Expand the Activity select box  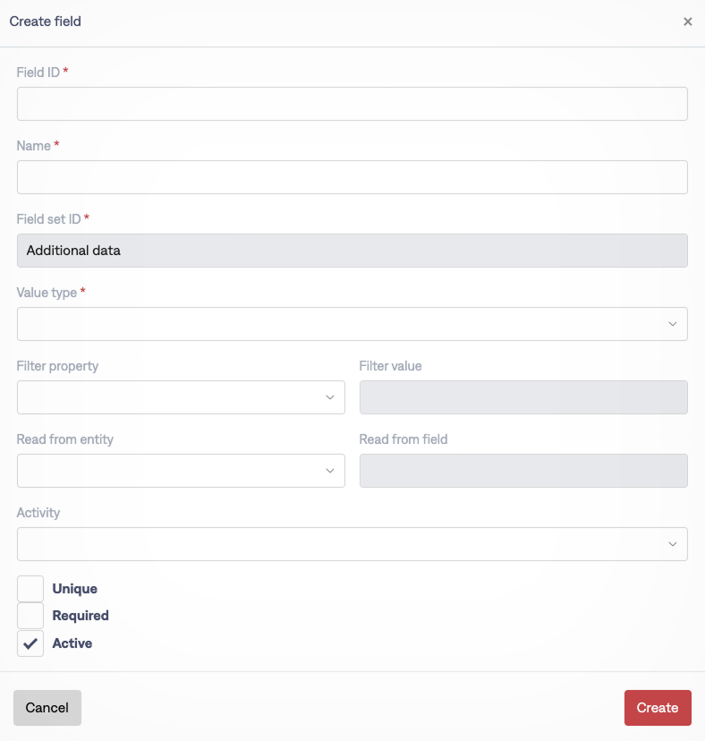[x=340, y=544]
